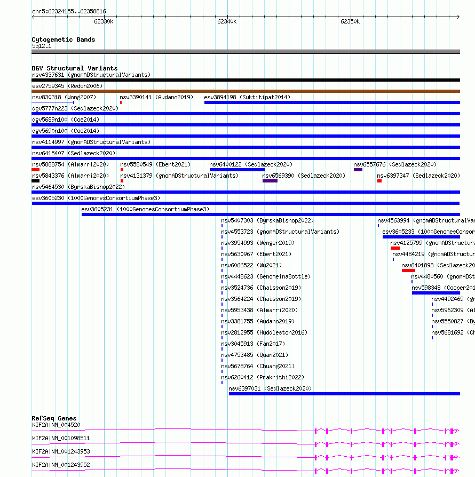Select KIF2A|NM_001243952 gene label
The height and width of the screenshot is (477, 475).
point(61,465)
